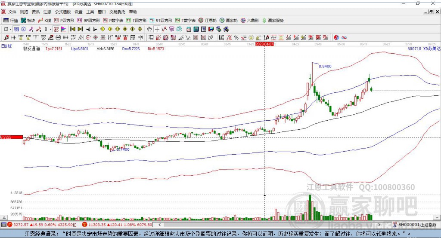Click the black left arrow icon
The width and height of the screenshot is (441, 238).
point(88,29)
